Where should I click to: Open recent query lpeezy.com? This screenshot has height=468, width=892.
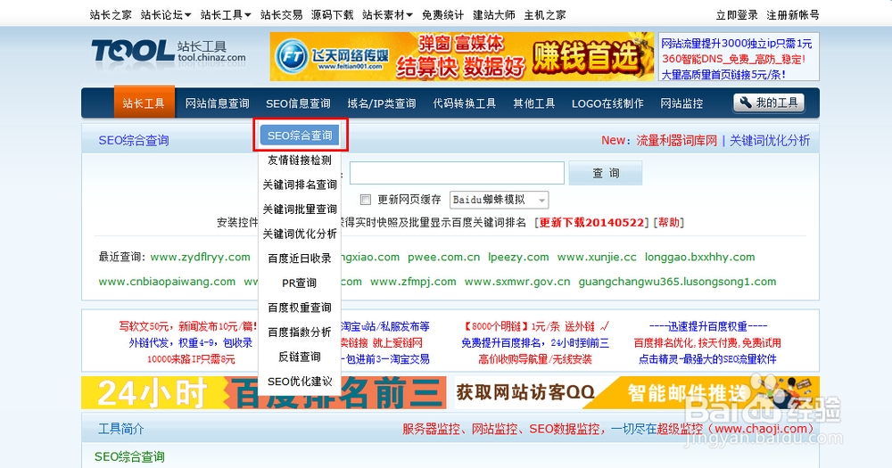tap(519, 257)
